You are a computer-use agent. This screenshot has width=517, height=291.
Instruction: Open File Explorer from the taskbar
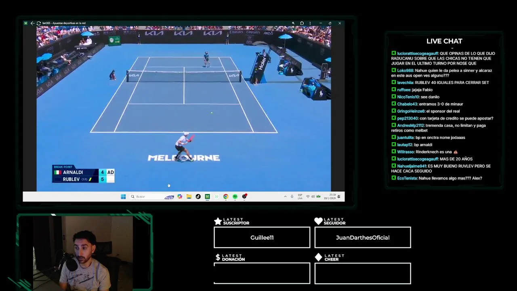(189, 196)
